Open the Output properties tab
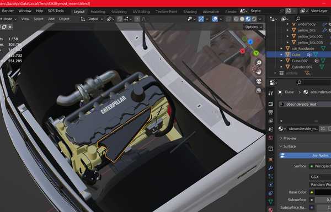 271,112
